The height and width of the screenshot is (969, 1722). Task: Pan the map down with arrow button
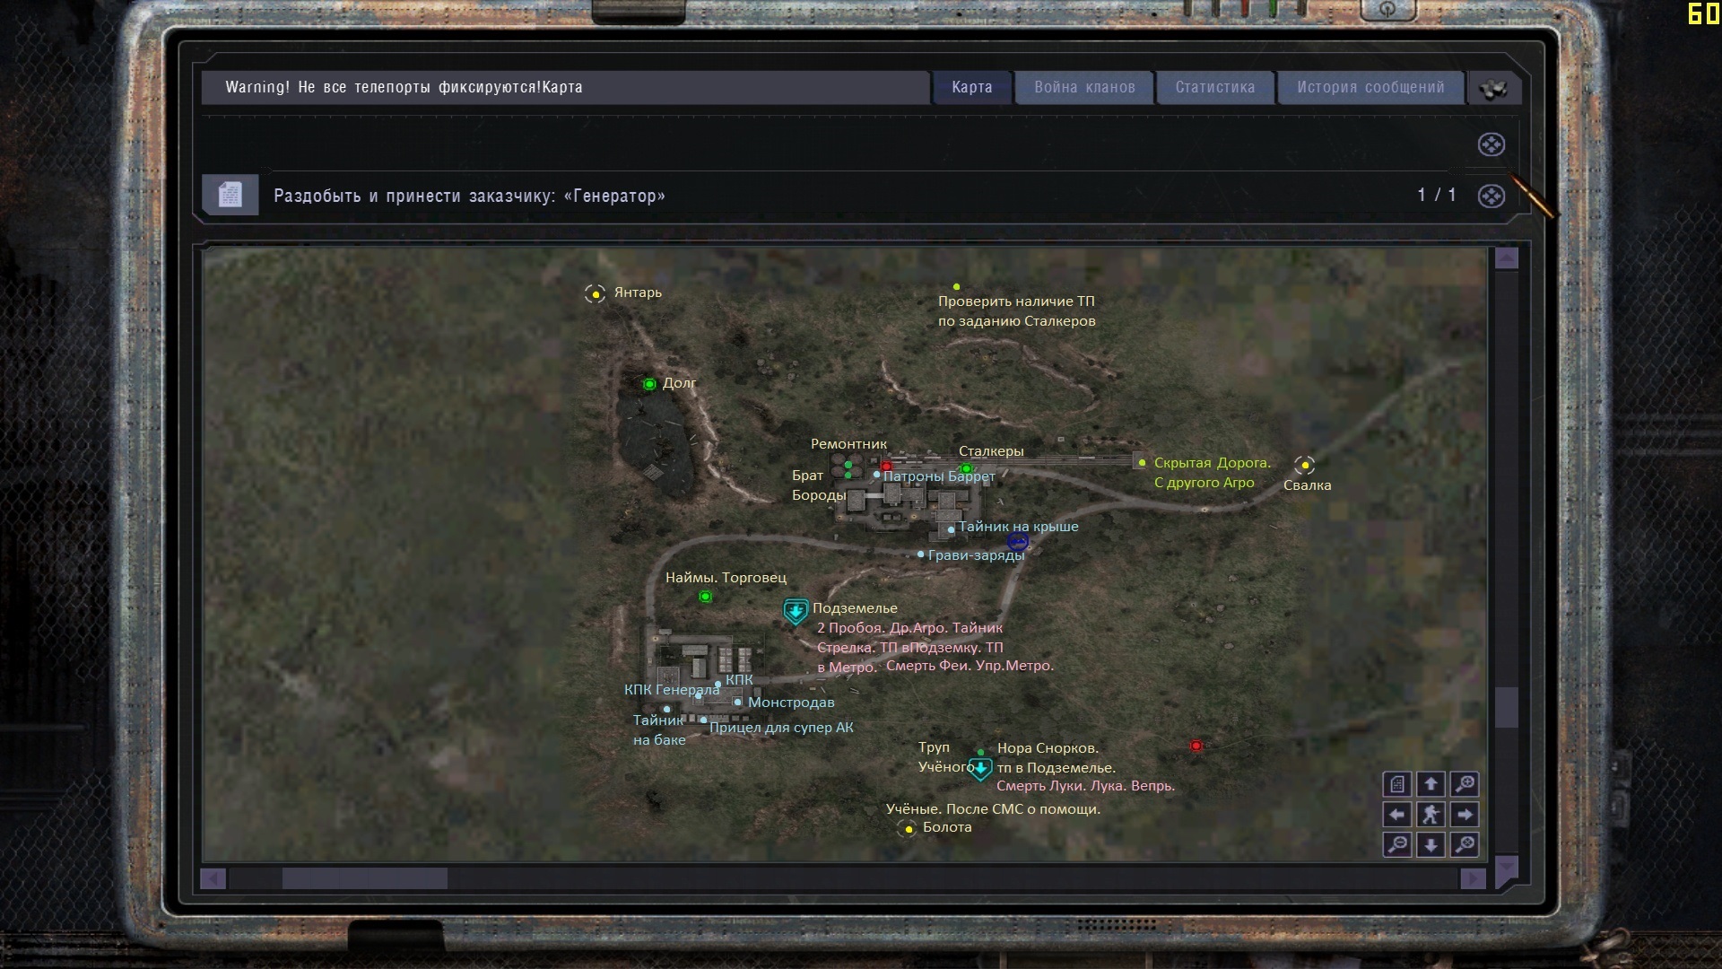click(x=1431, y=844)
